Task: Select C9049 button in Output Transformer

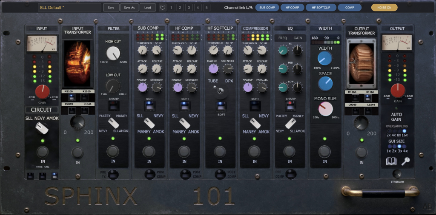Action: pos(355,111)
